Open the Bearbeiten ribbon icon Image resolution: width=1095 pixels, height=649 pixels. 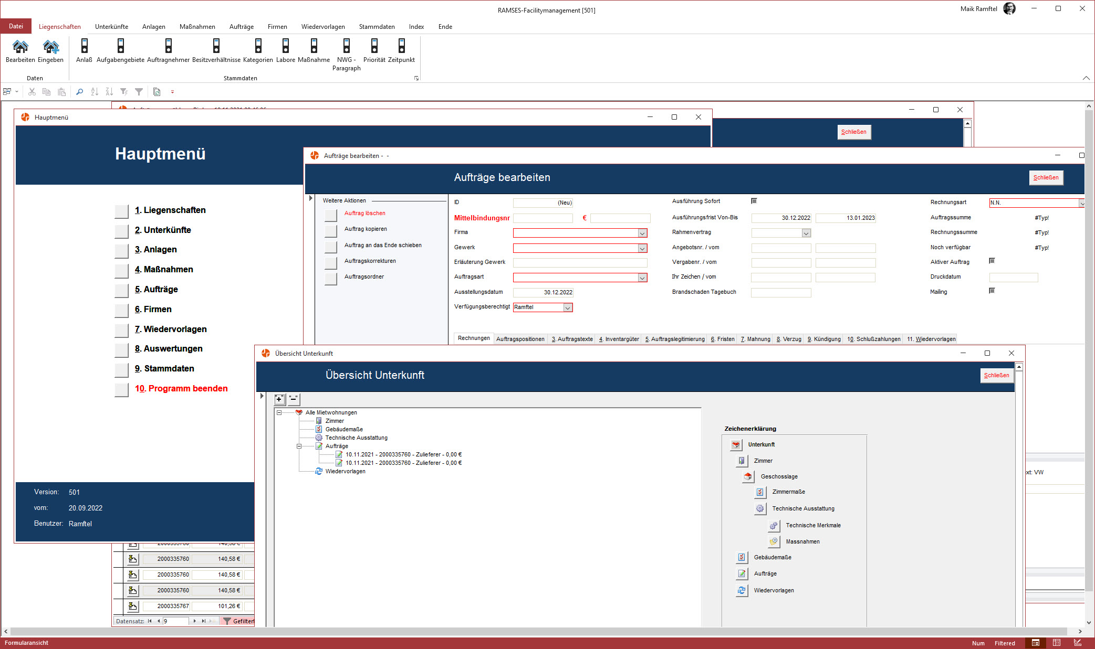tap(20, 51)
